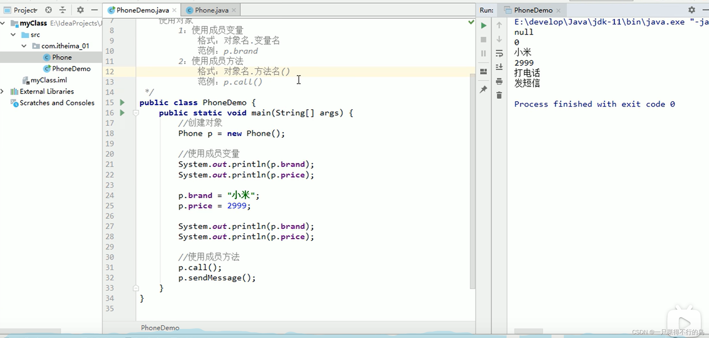Select PhoneDemo class in project tree
The image size is (709, 338).
pos(71,68)
